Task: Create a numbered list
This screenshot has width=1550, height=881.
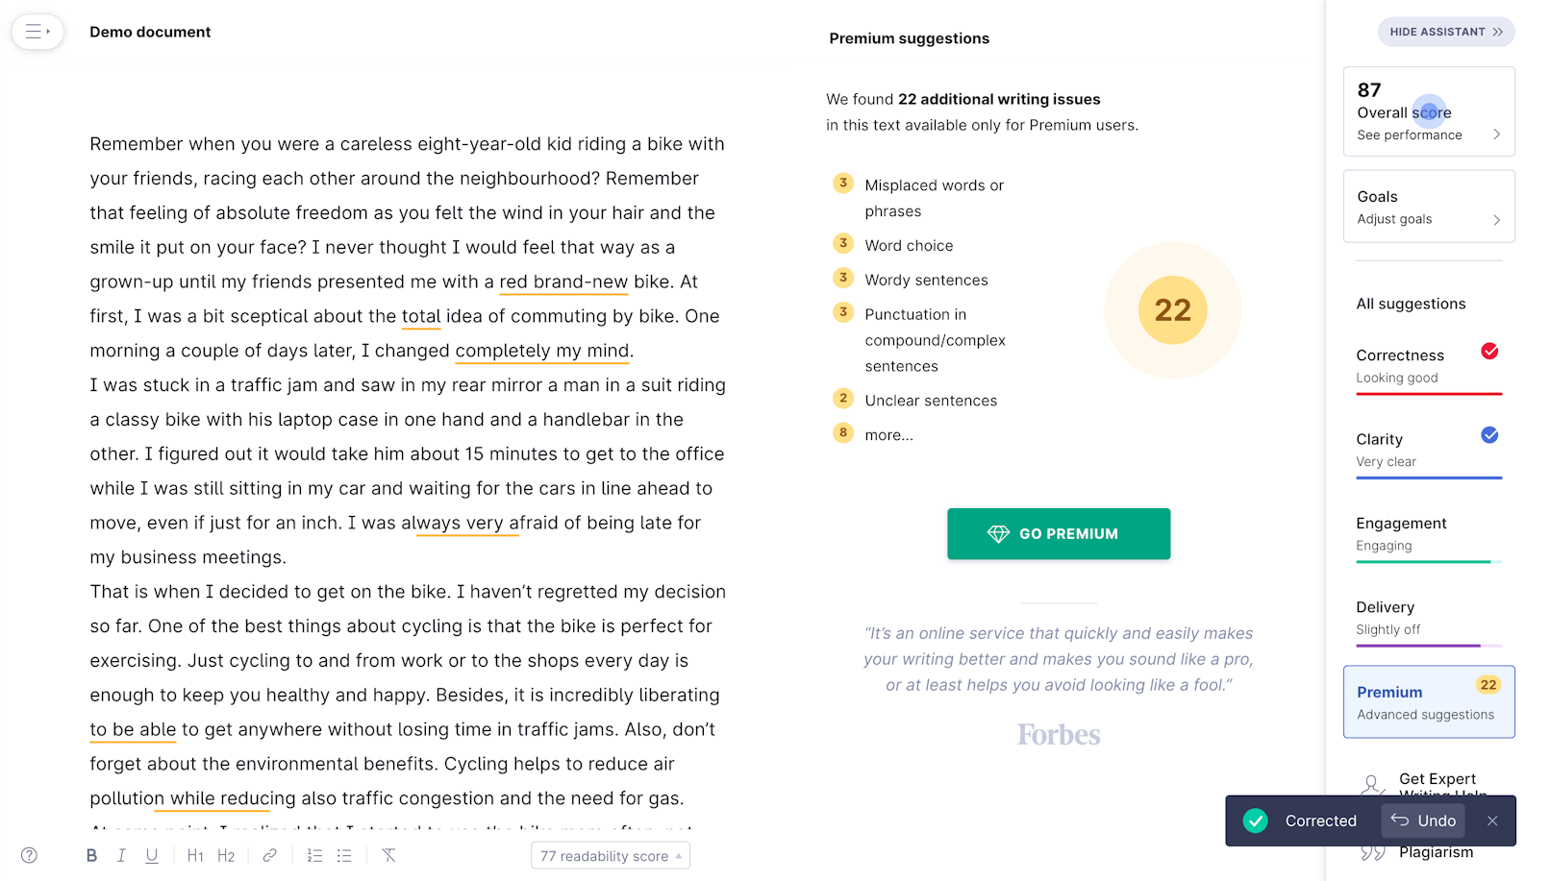Action: click(314, 855)
